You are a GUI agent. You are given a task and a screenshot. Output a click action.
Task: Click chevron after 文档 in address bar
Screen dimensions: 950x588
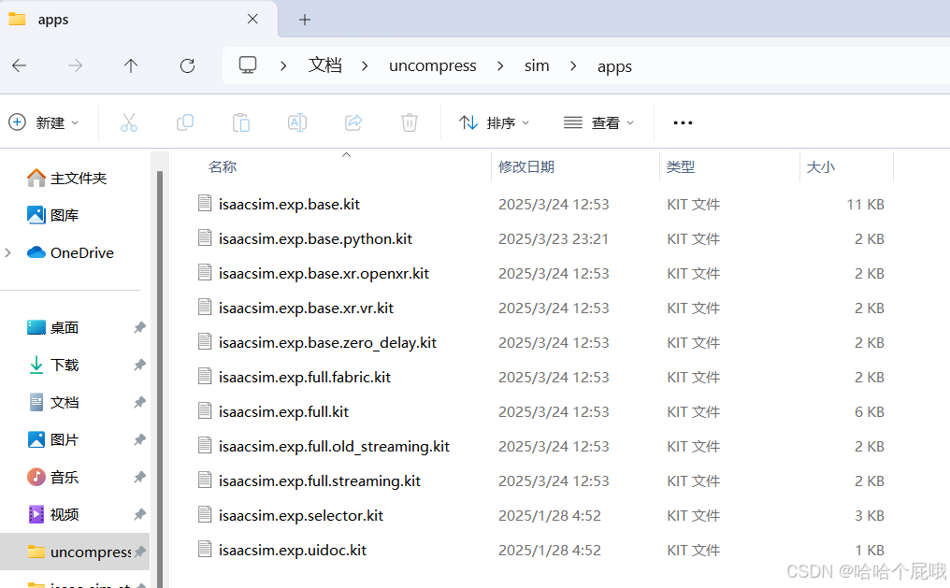point(365,66)
